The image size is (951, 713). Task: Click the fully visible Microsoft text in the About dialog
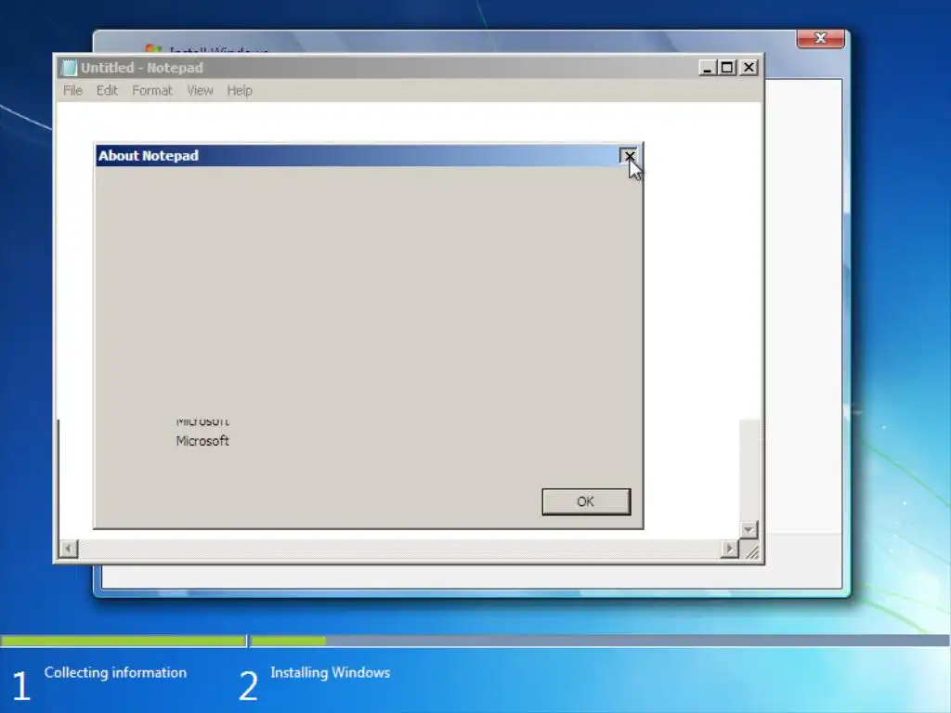point(202,441)
